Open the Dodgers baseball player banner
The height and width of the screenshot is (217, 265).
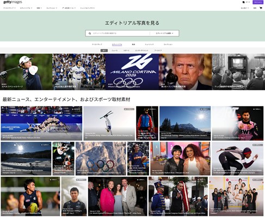tap(79, 72)
